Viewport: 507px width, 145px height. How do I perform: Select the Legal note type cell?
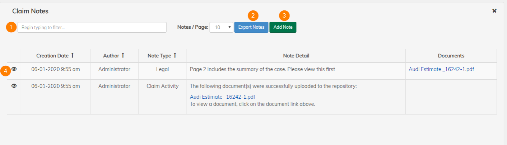point(162,69)
